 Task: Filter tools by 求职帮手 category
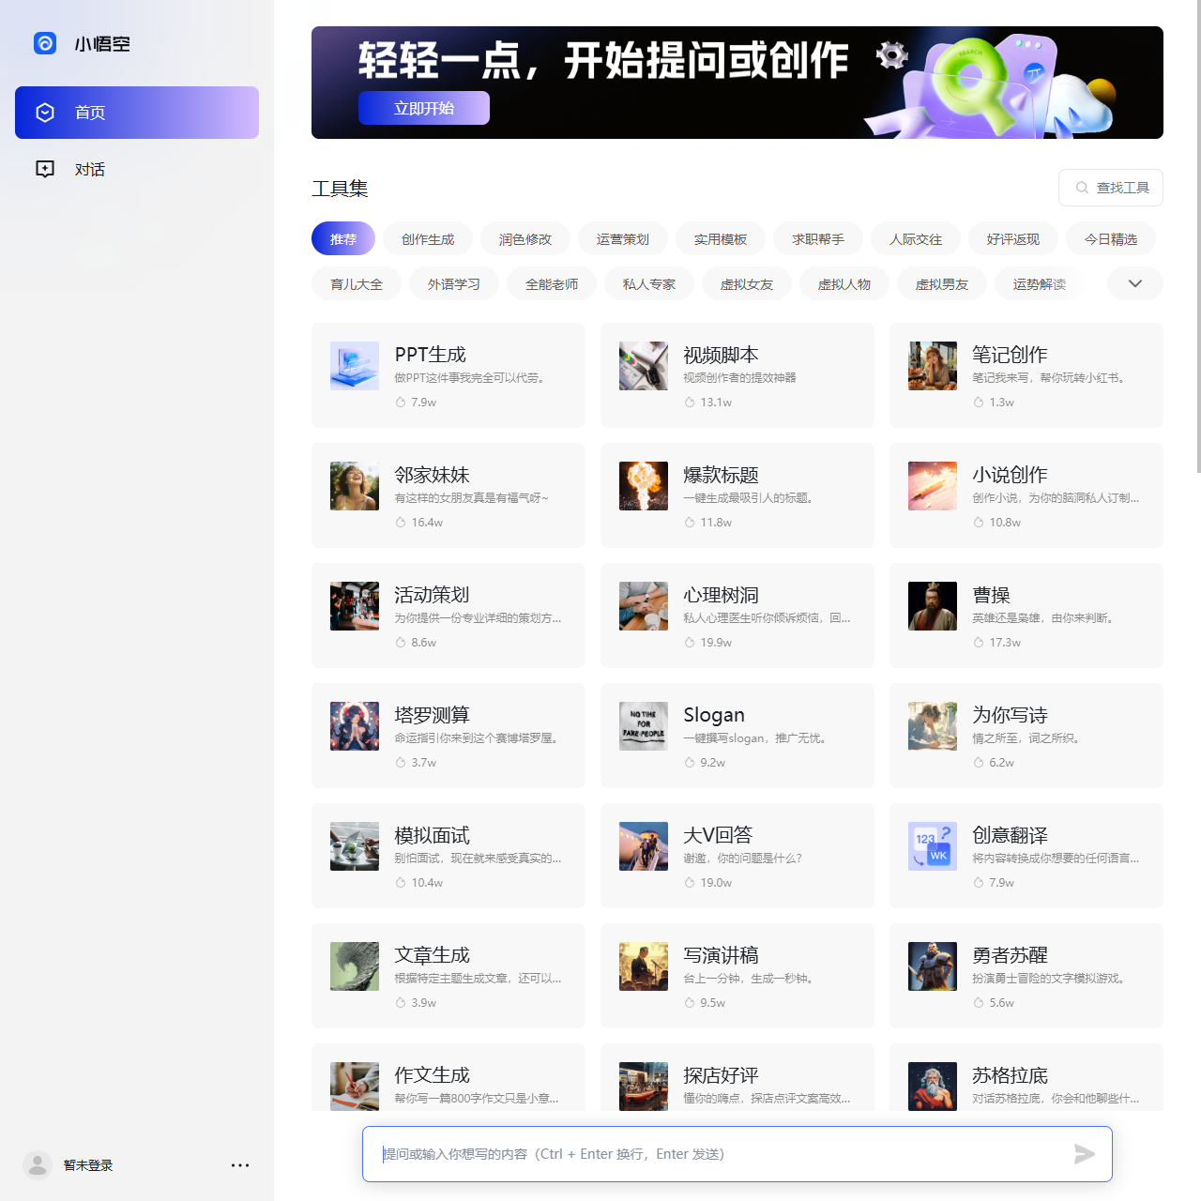[818, 239]
